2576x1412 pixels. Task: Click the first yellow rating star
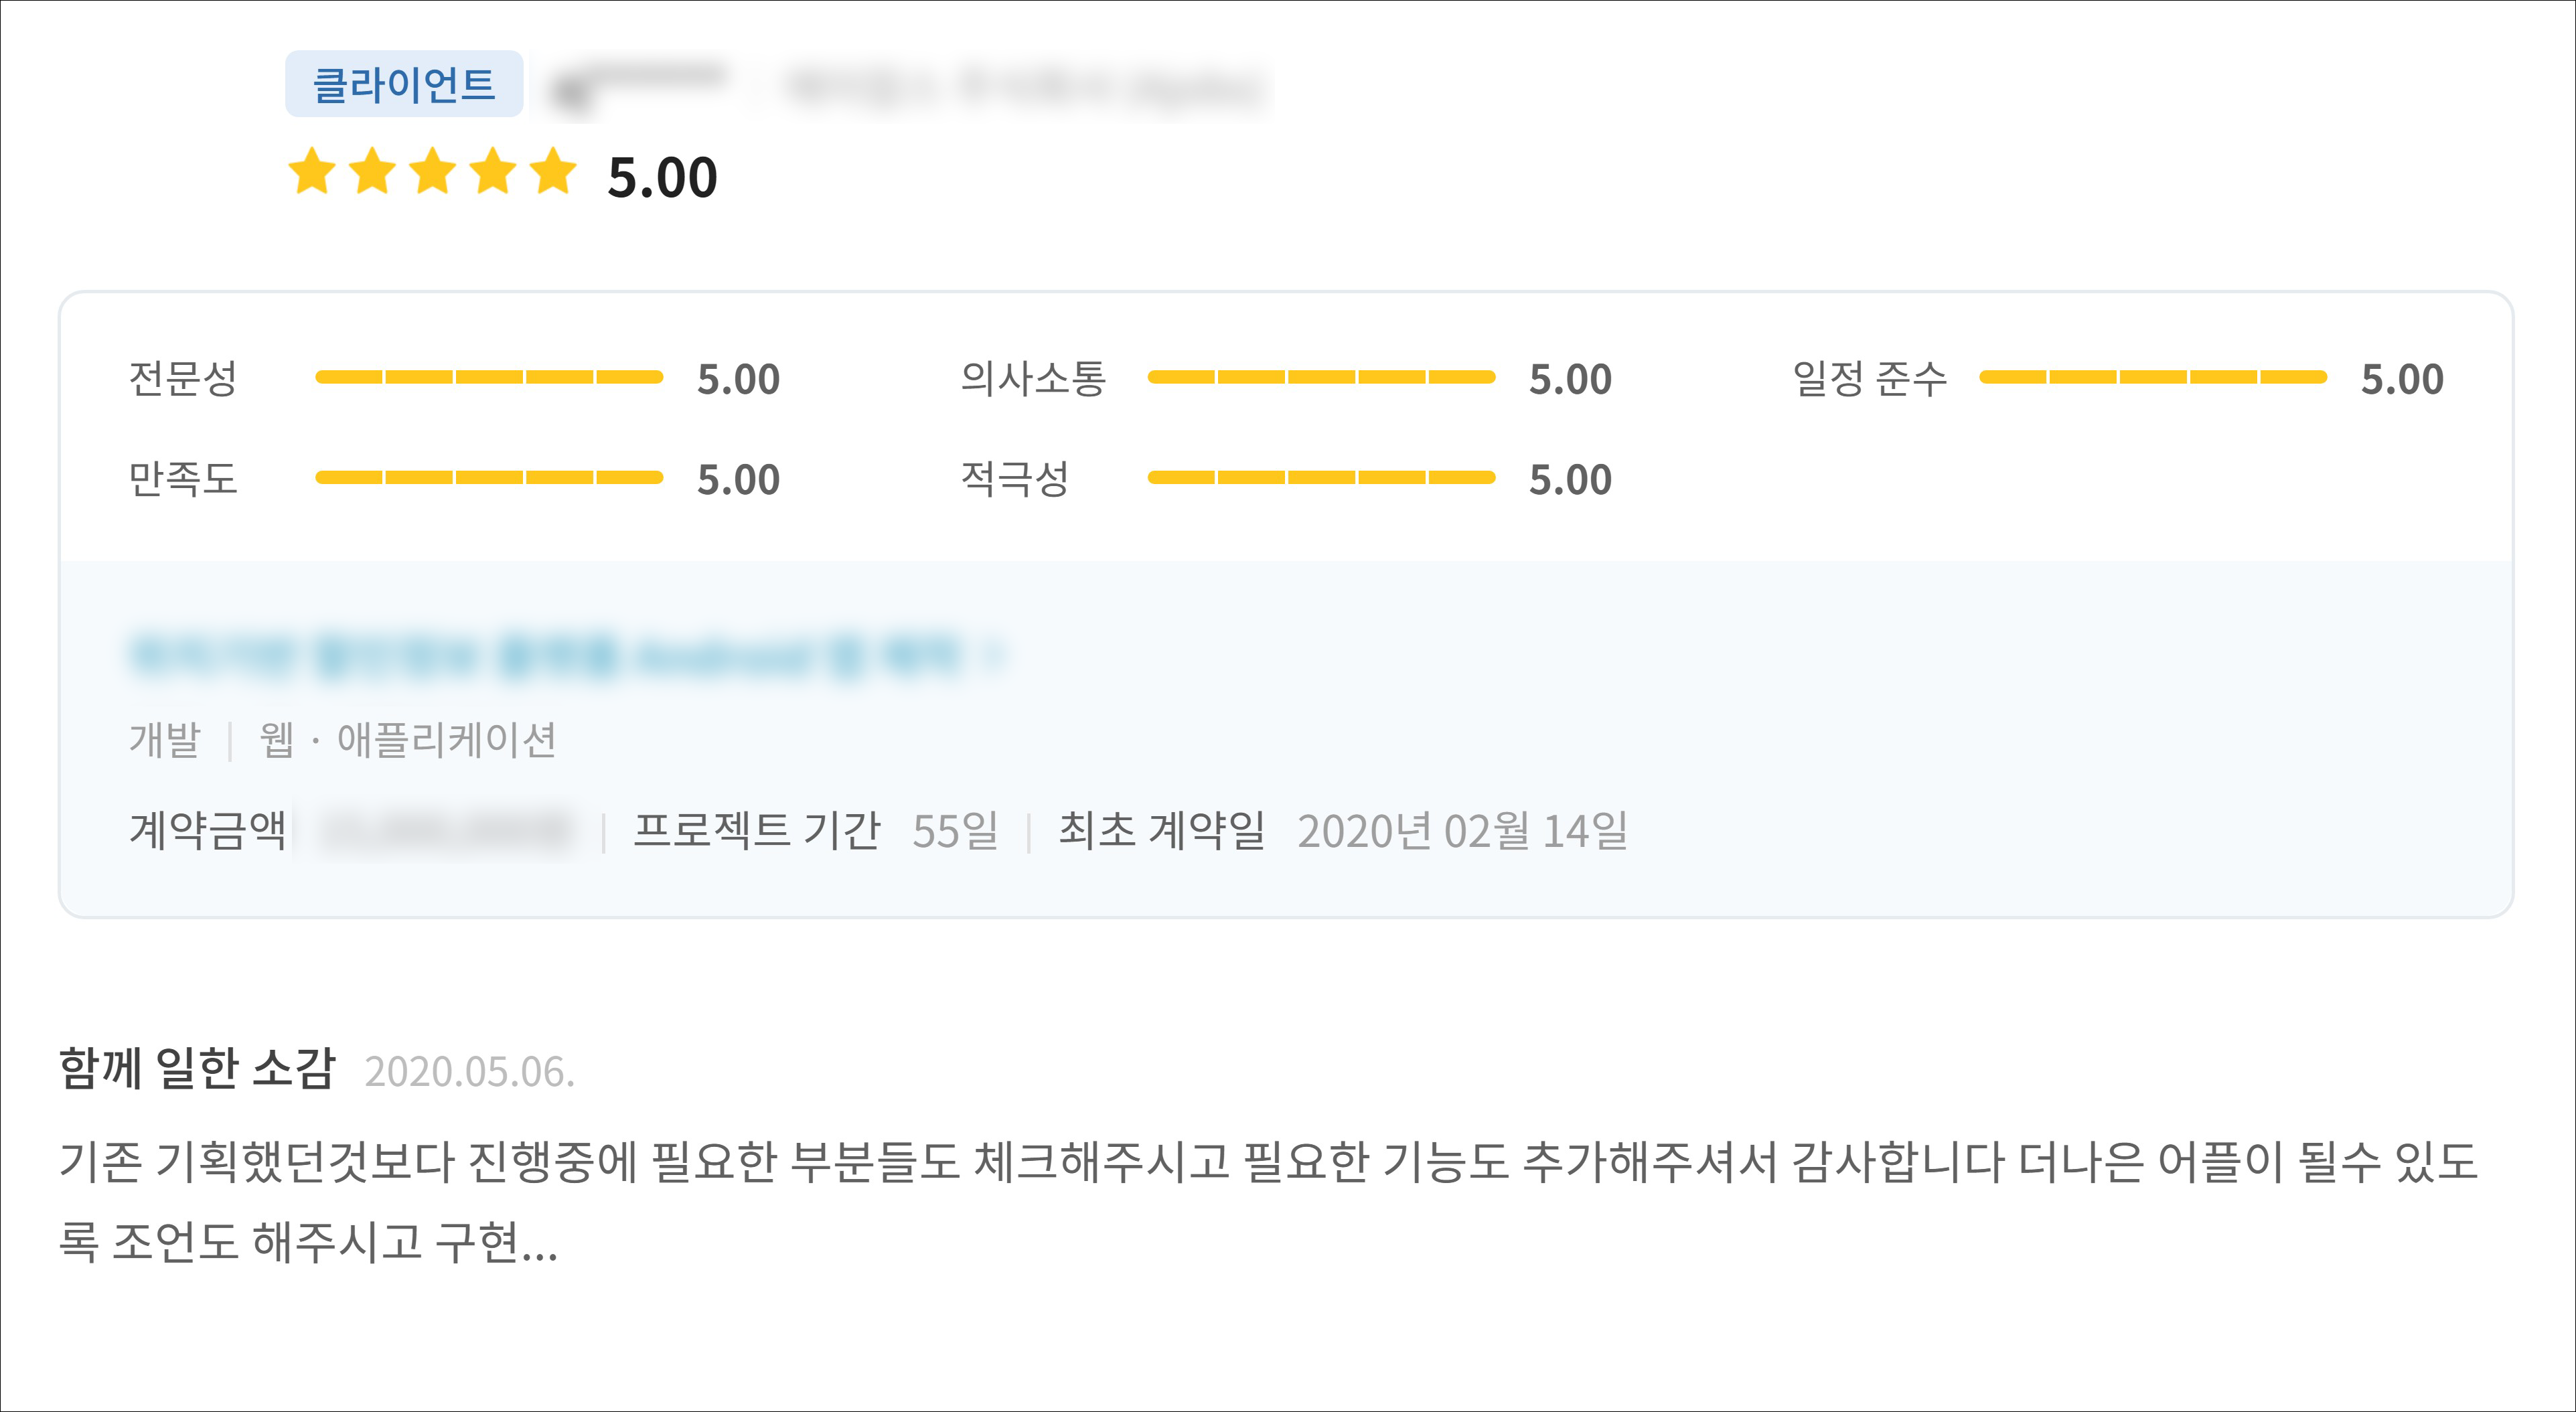pos(312,172)
